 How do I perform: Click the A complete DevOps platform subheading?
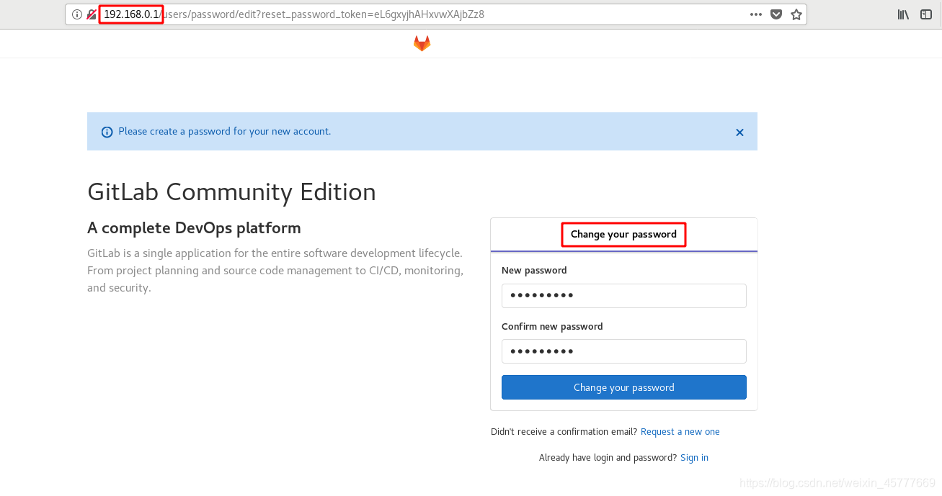point(194,228)
